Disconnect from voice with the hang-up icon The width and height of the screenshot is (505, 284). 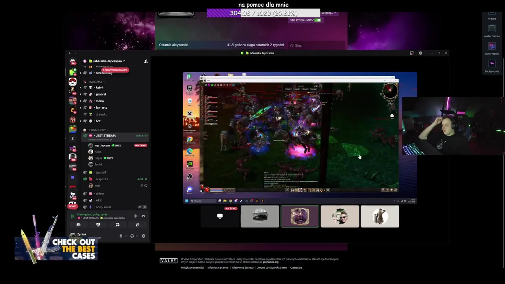pos(143,216)
